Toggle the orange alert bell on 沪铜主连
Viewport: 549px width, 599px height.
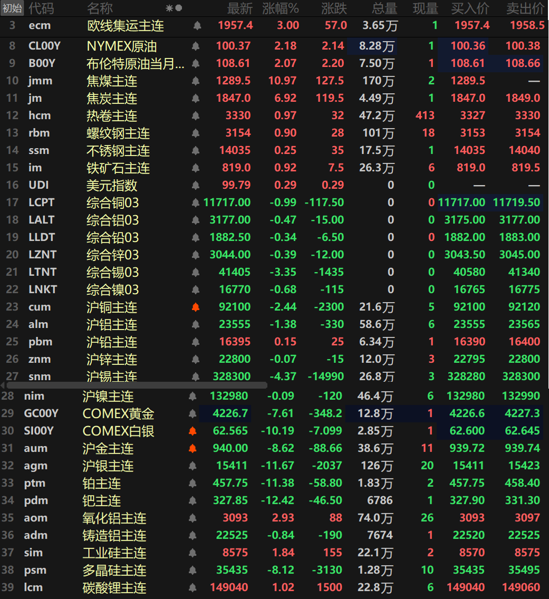(196, 307)
